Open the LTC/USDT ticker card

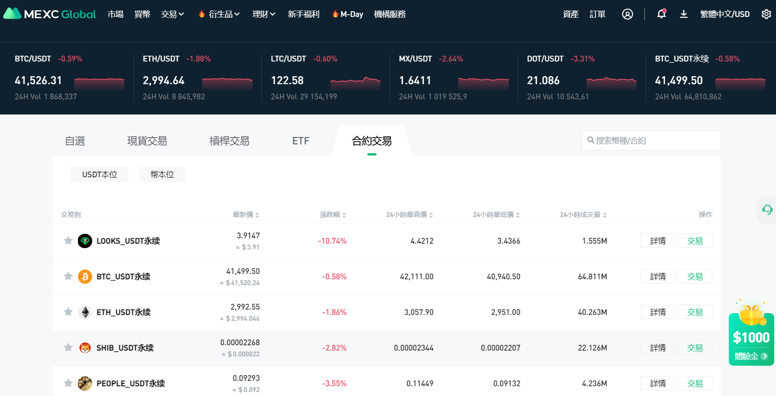(326, 78)
